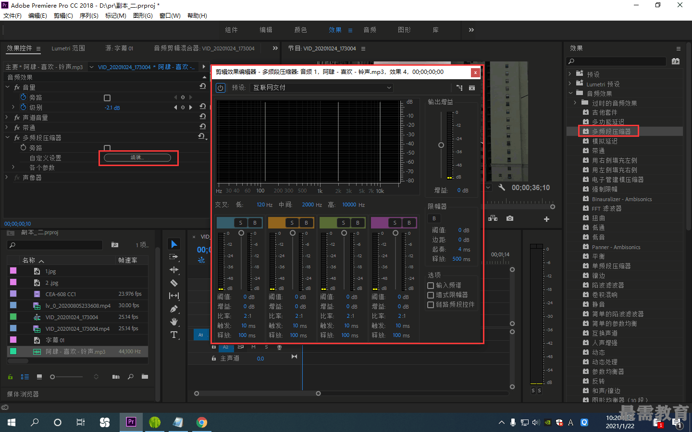
Task: Switch to the 颜色 workspace
Action: click(x=300, y=30)
